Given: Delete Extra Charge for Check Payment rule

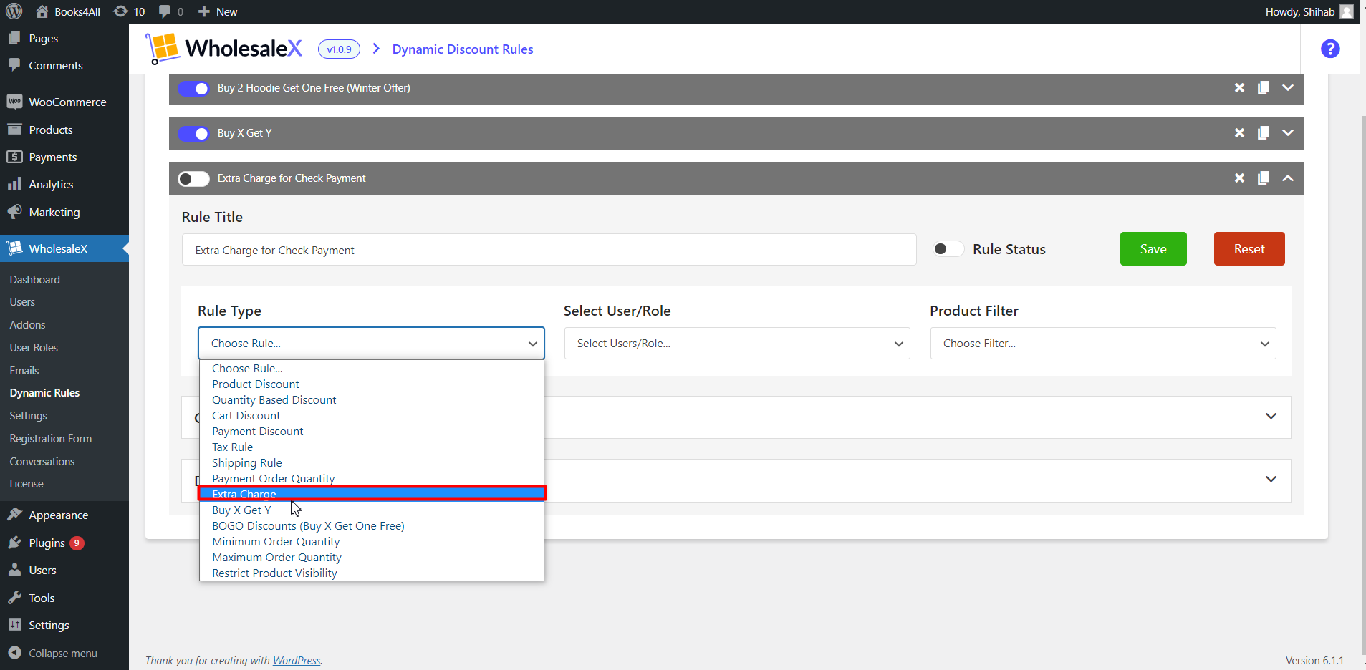Looking at the screenshot, I should [x=1239, y=178].
